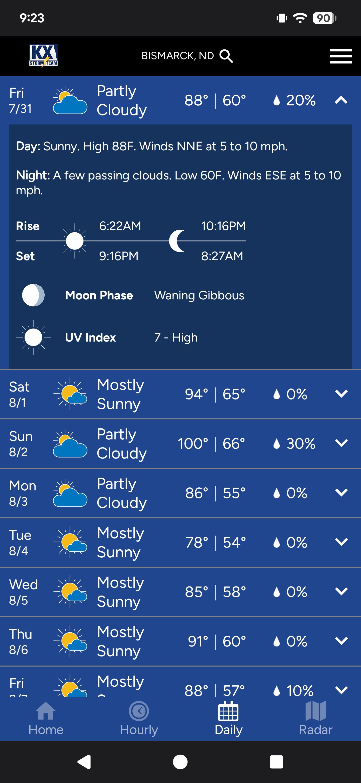Select the Daily calendar icon
The image size is (361, 783).
(x=228, y=711)
